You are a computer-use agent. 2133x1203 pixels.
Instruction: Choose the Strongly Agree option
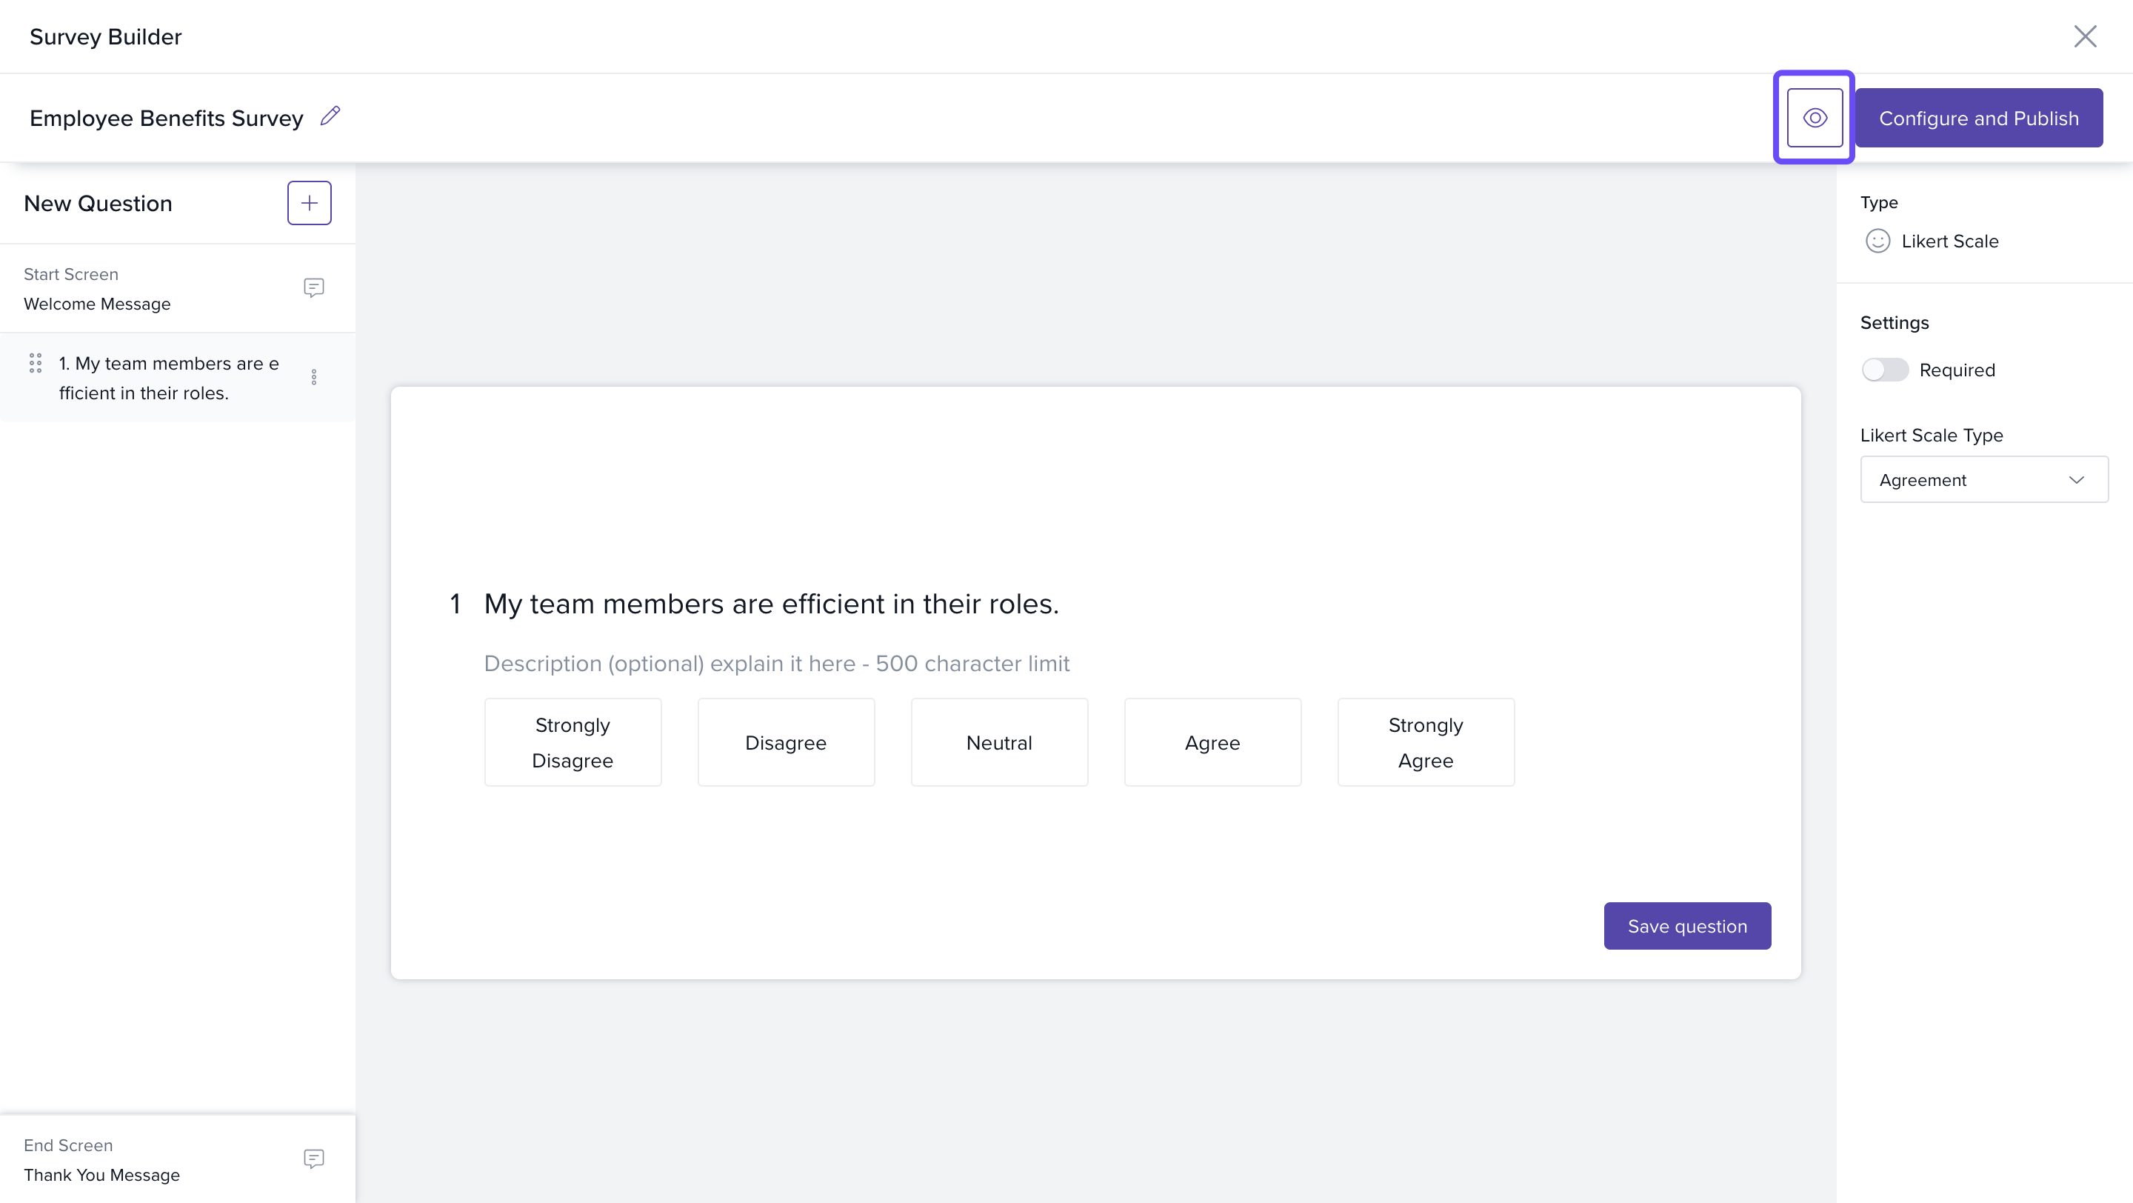[1425, 742]
